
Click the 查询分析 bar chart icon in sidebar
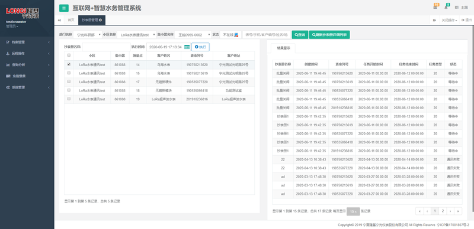point(8,64)
